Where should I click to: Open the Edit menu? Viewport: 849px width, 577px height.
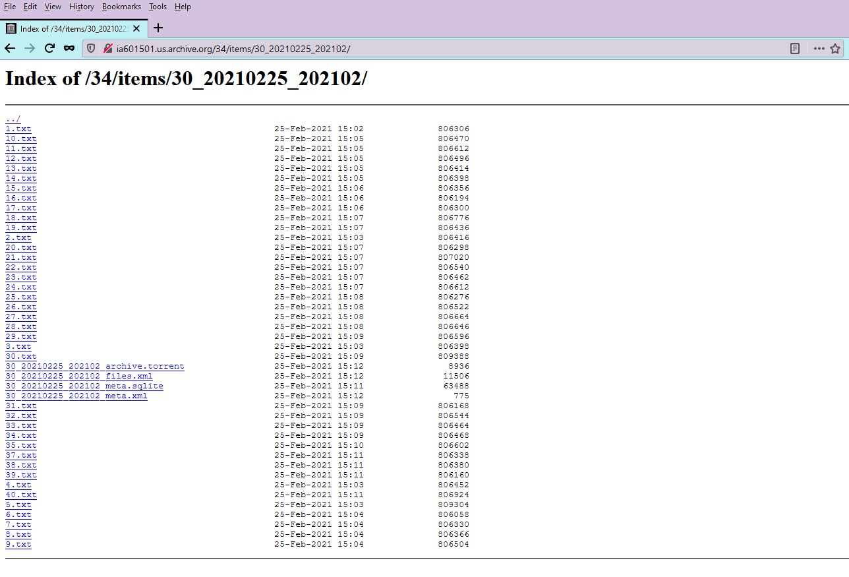pos(30,7)
